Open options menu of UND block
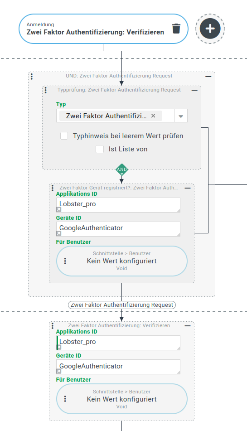 [x=32, y=76]
